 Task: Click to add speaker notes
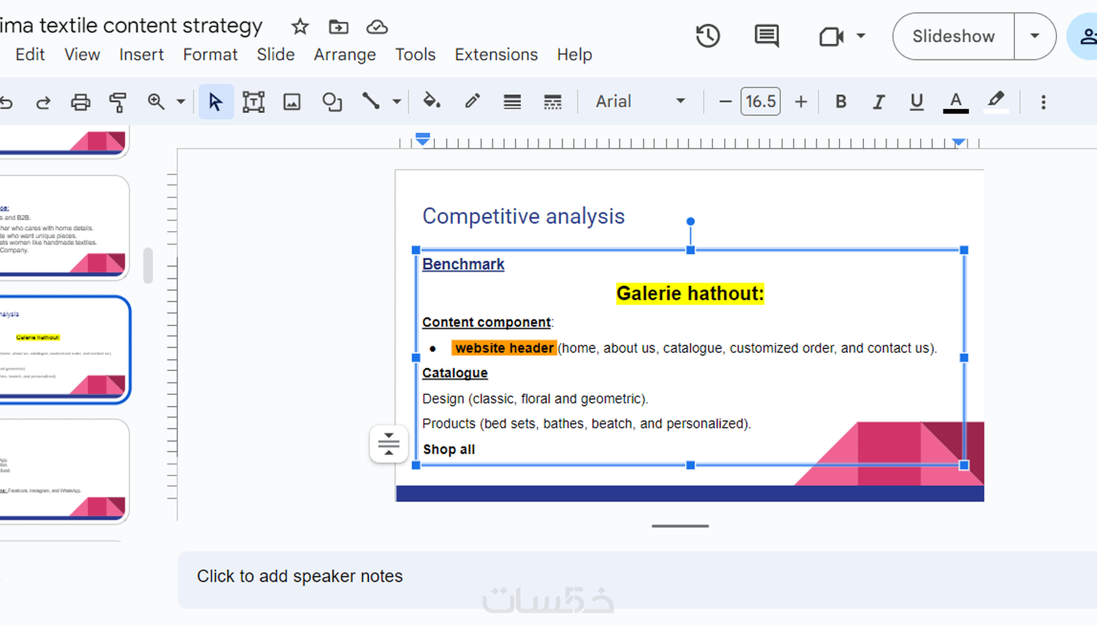coord(299,576)
